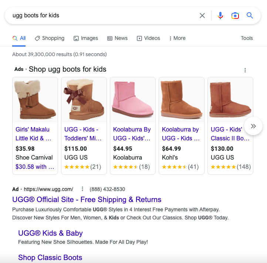
Task: Open the UGG Kids & Baby sitelink
Action: click(50, 233)
